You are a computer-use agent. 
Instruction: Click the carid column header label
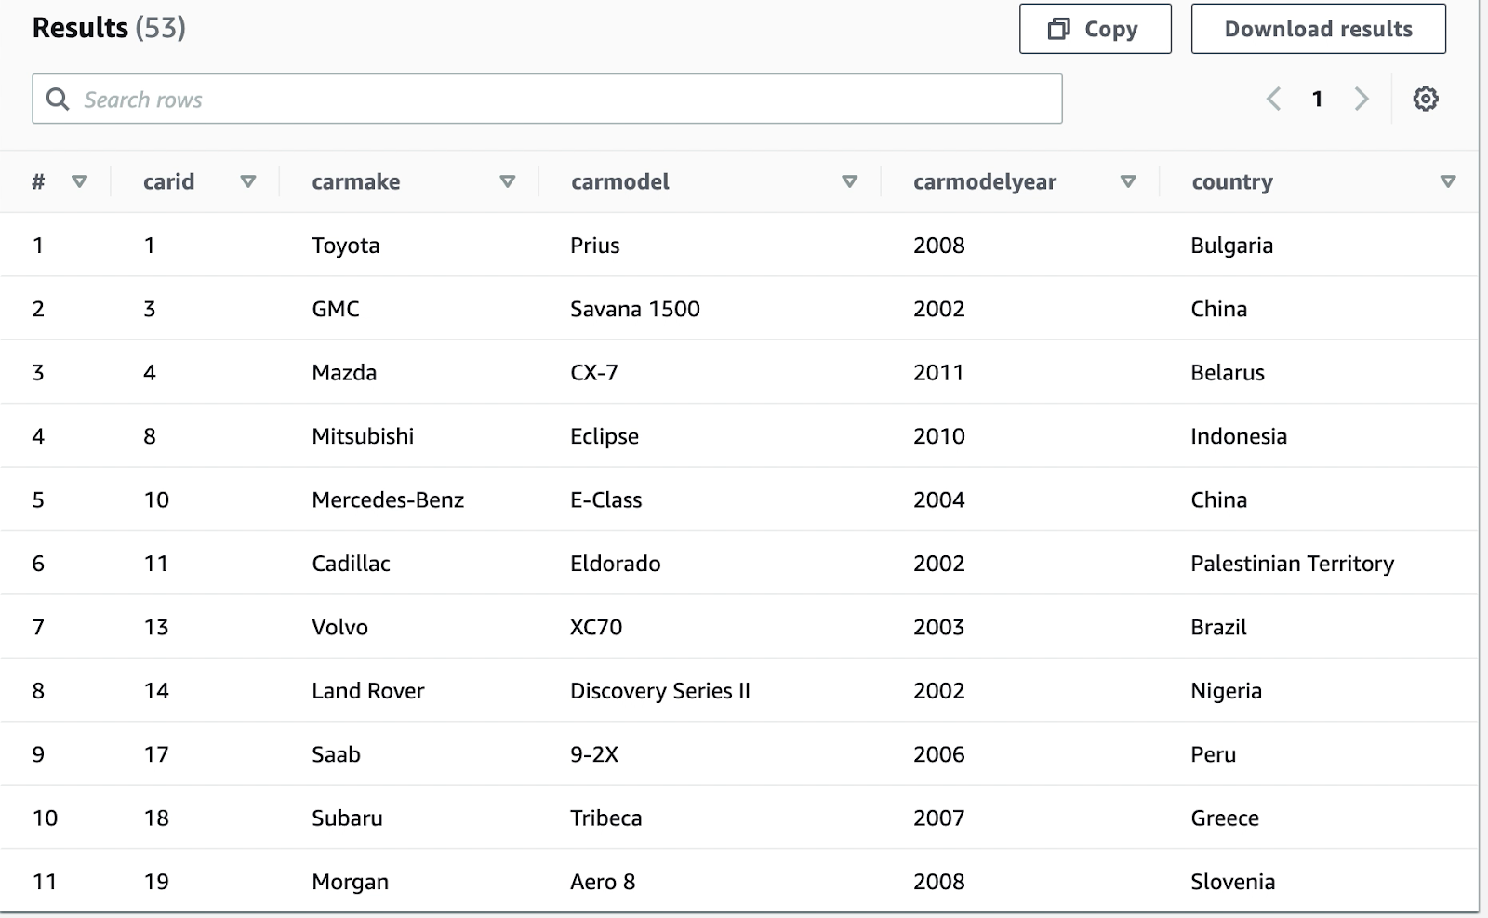pyautogui.click(x=168, y=181)
